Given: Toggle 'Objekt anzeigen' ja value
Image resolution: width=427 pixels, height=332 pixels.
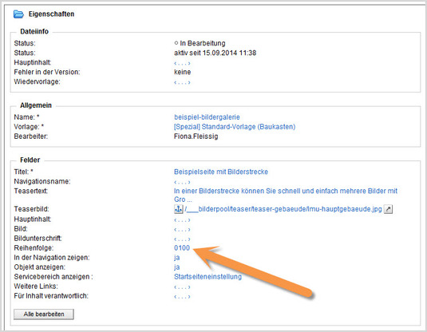Looking at the screenshot, I should pyautogui.click(x=176, y=267).
